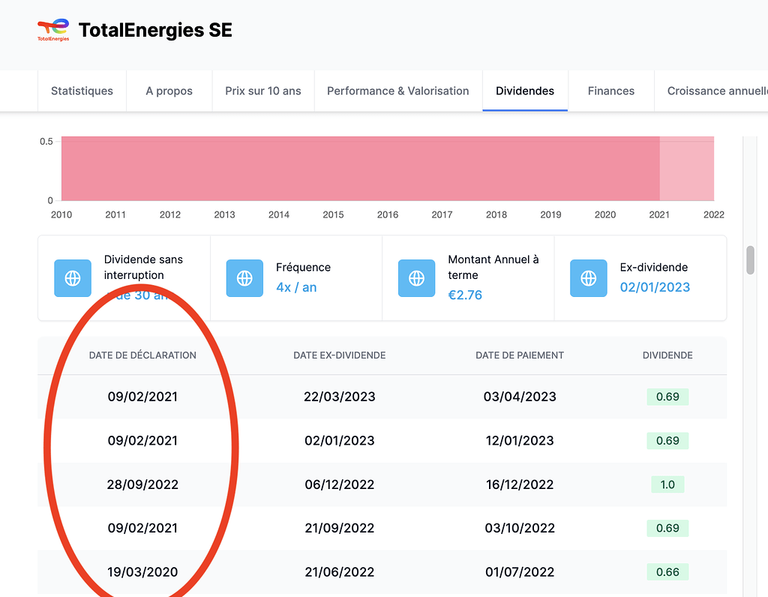Select the Dividendes tab
The image size is (768, 597).
(525, 91)
